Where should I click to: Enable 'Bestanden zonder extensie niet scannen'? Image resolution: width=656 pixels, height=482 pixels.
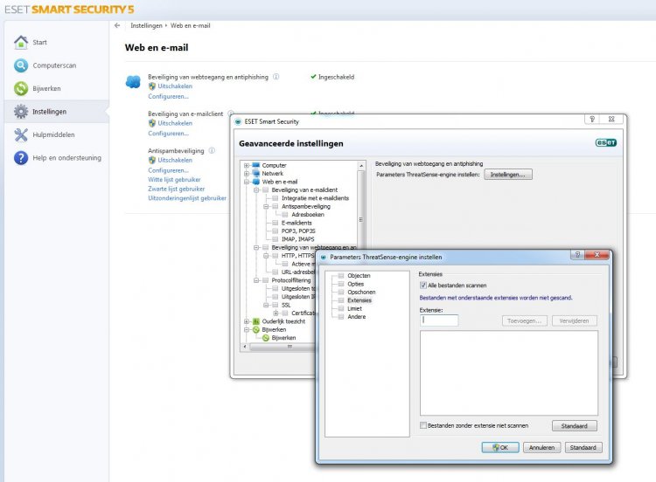[x=423, y=425]
